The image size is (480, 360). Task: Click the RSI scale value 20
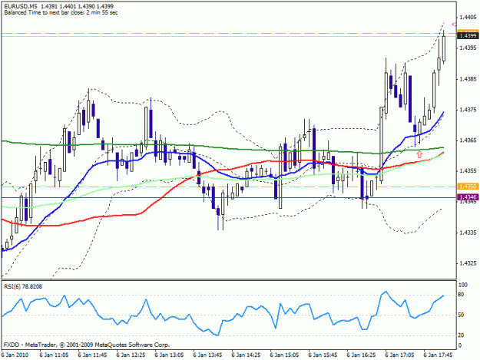tap(461, 335)
